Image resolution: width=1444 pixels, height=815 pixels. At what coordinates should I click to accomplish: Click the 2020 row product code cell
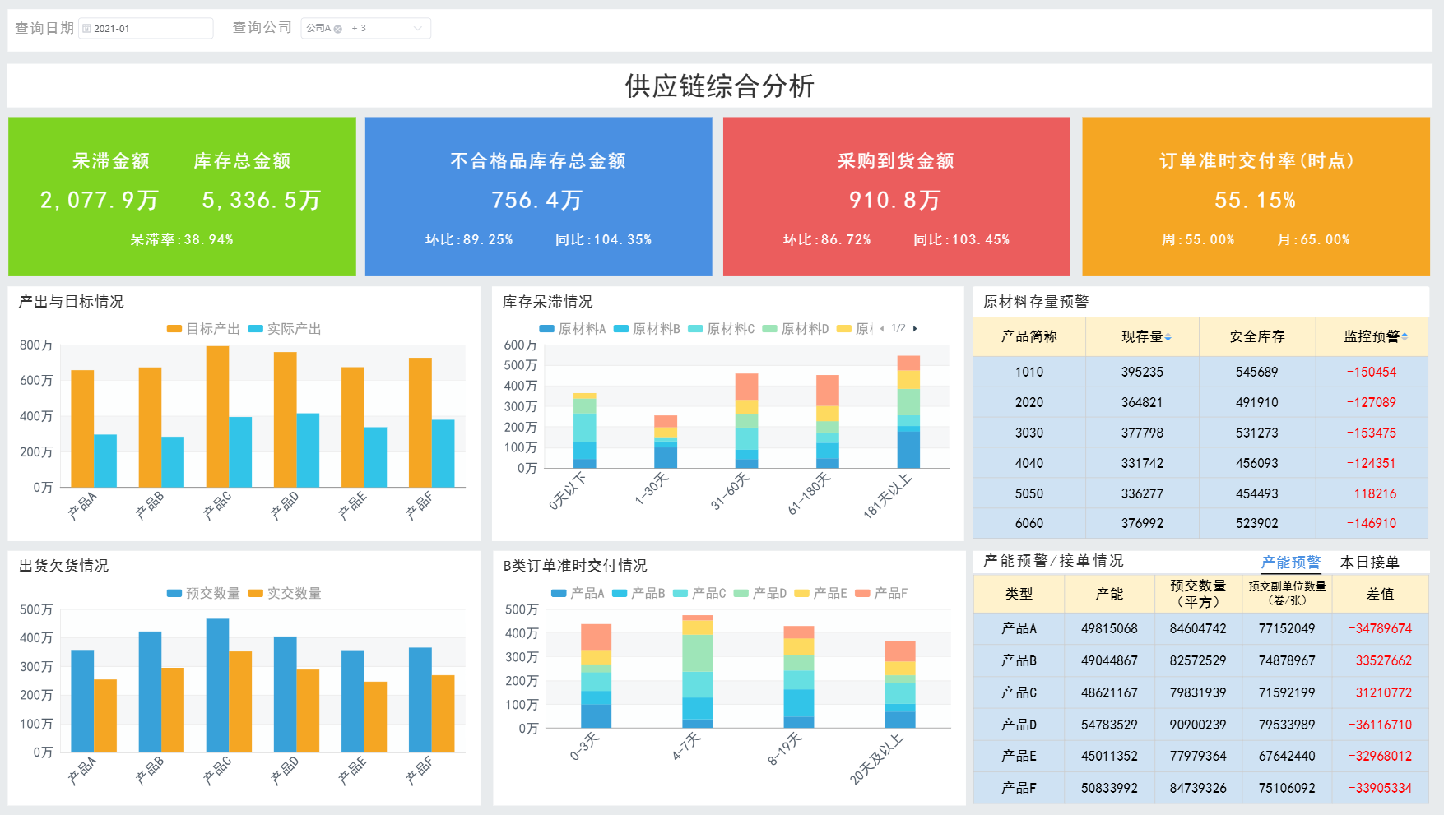point(1029,402)
